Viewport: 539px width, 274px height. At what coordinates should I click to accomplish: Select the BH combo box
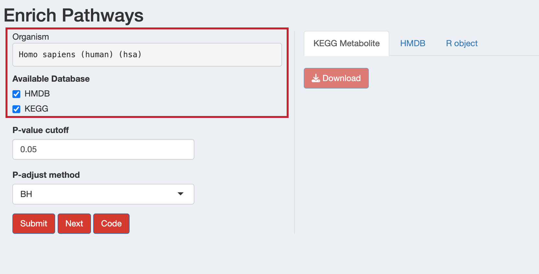tap(103, 194)
